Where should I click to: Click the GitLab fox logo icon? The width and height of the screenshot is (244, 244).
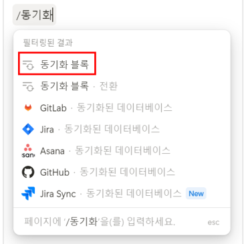(28, 108)
